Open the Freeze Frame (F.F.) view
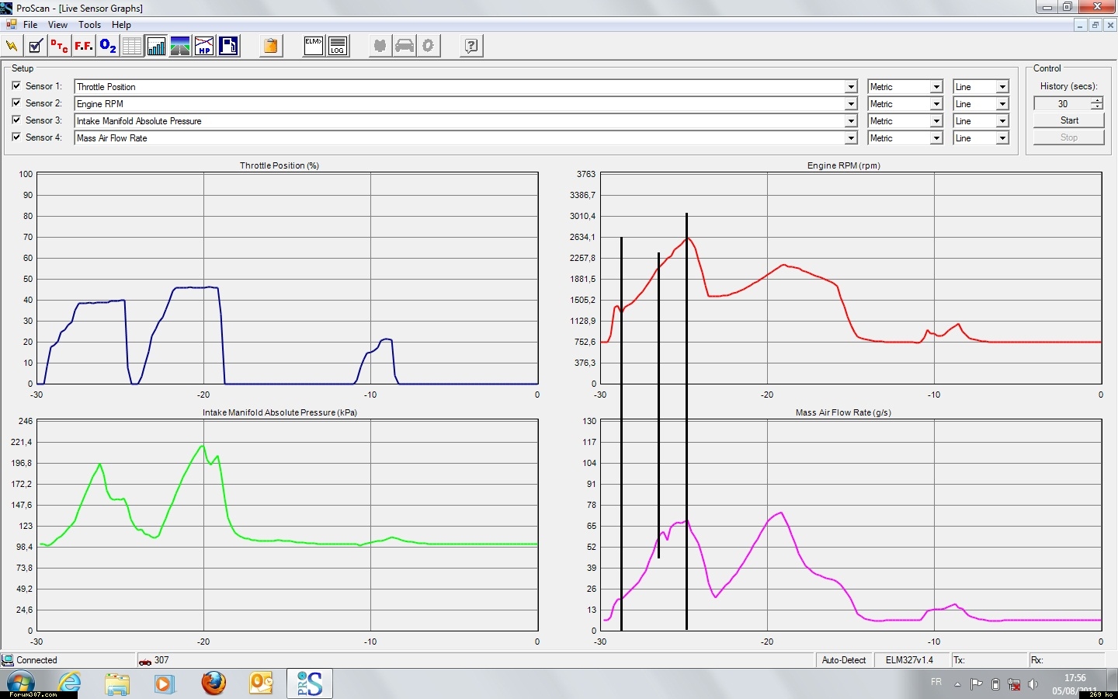Viewport: 1118px width, 699px height. (x=84, y=47)
